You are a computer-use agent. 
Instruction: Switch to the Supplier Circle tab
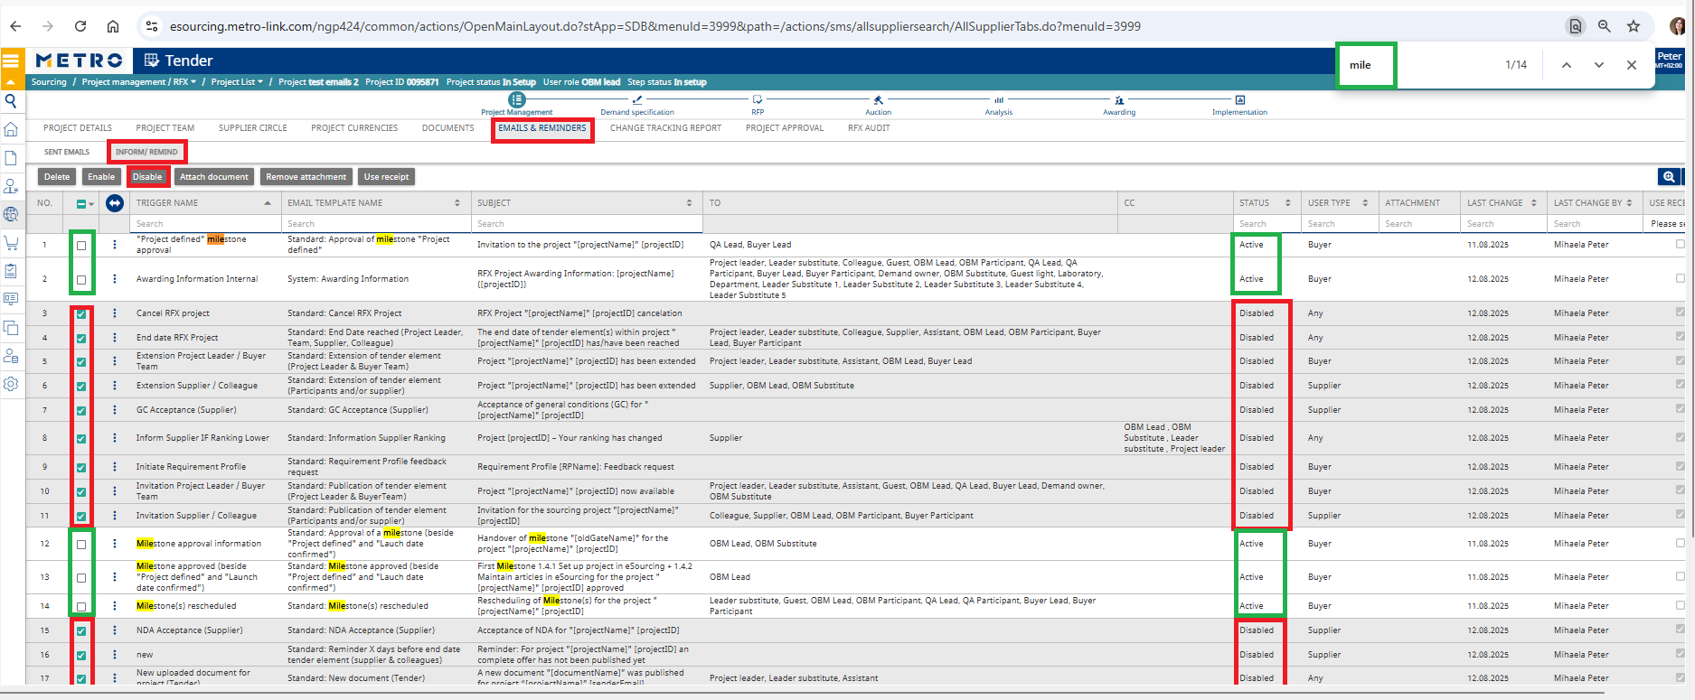(252, 128)
